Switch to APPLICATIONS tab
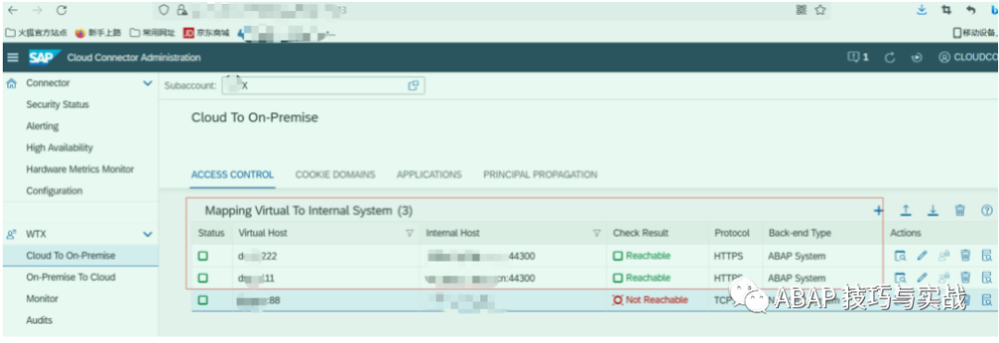Image resolution: width=999 pixels, height=343 pixels. pos(429,175)
